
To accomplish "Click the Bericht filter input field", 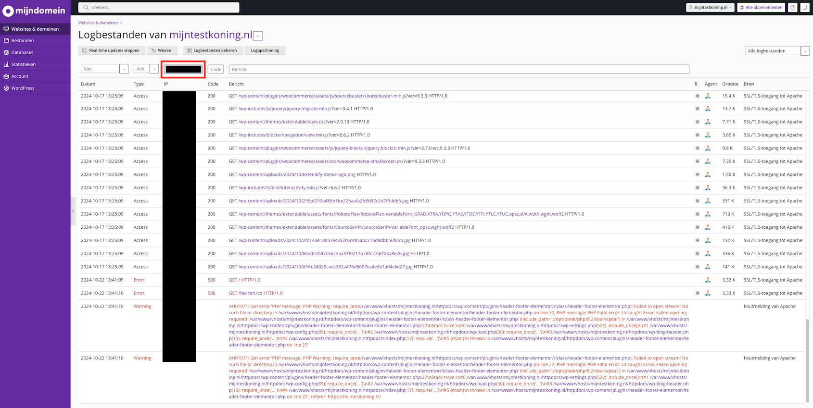I will [x=458, y=69].
